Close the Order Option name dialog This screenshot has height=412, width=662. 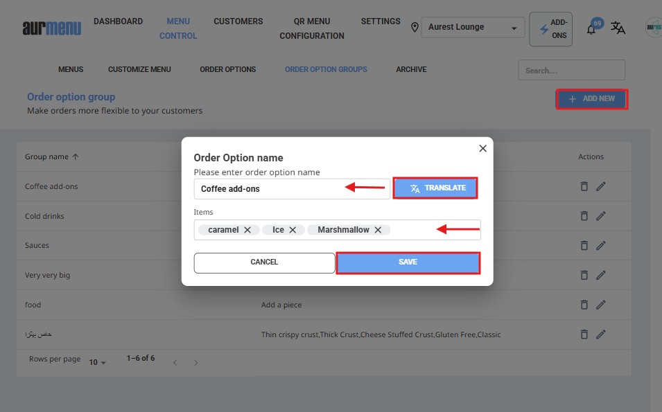pyautogui.click(x=483, y=148)
